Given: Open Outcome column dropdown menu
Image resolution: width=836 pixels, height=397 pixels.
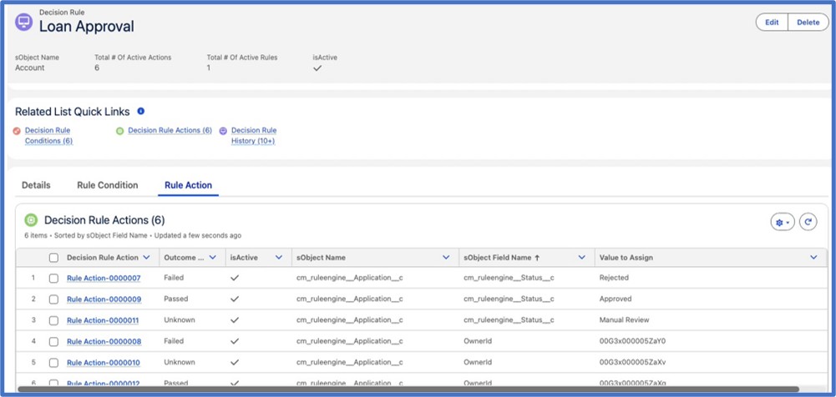Looking at the screenshot, I should tap(213, 258).
